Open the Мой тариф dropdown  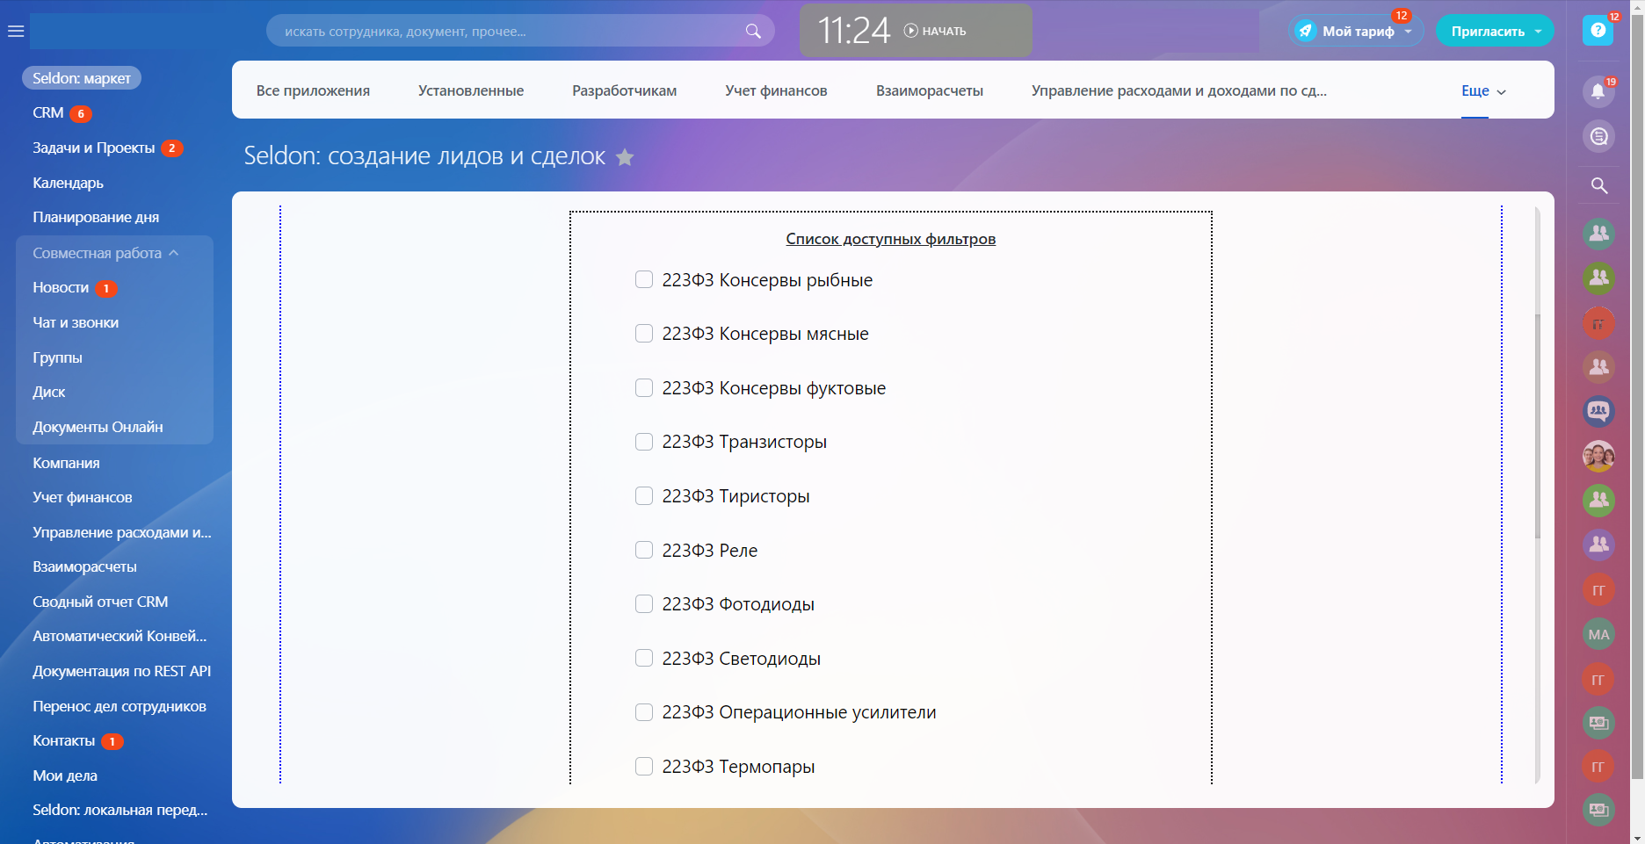click(1409, 31)
